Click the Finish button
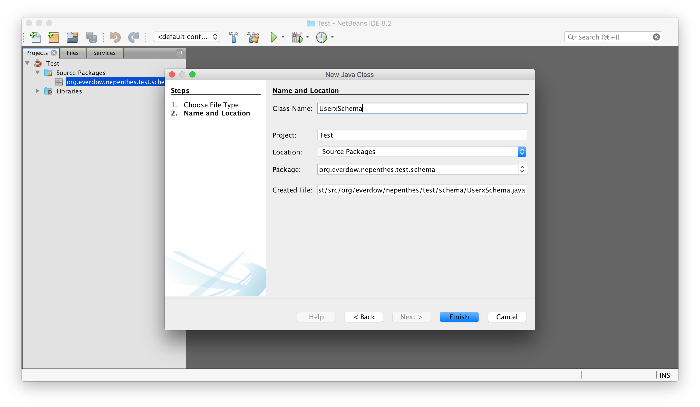This screenshot has height=407, width=700. (x=459, y=317)
